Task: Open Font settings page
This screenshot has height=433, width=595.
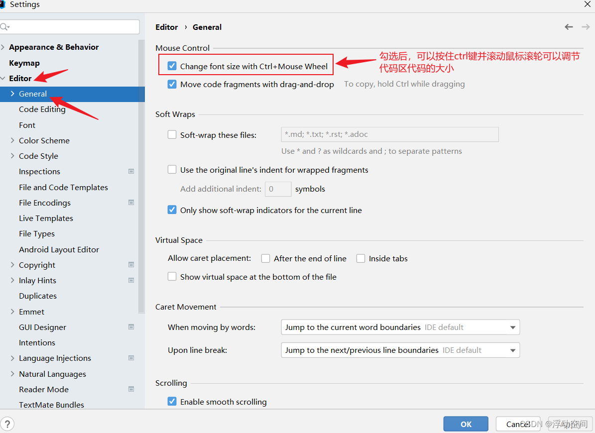Action: click(27, 125)
